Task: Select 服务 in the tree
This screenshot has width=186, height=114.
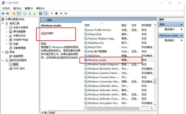Action: coord(16,64)
